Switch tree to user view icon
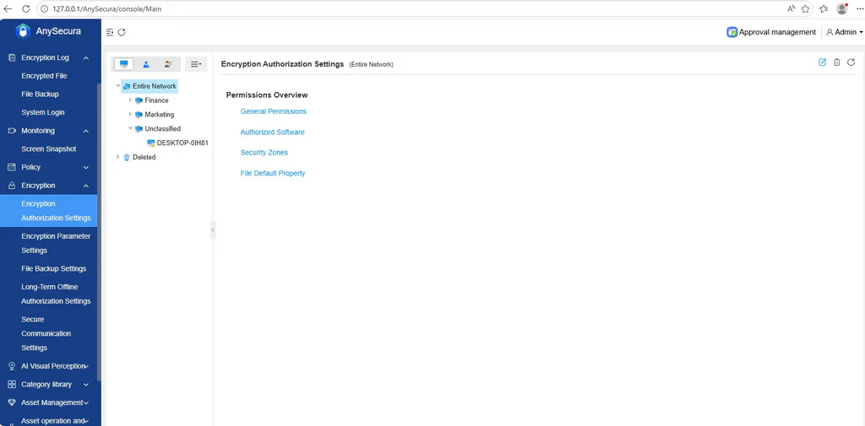Screen dimensions: 865x426 [x=146, y=64]
